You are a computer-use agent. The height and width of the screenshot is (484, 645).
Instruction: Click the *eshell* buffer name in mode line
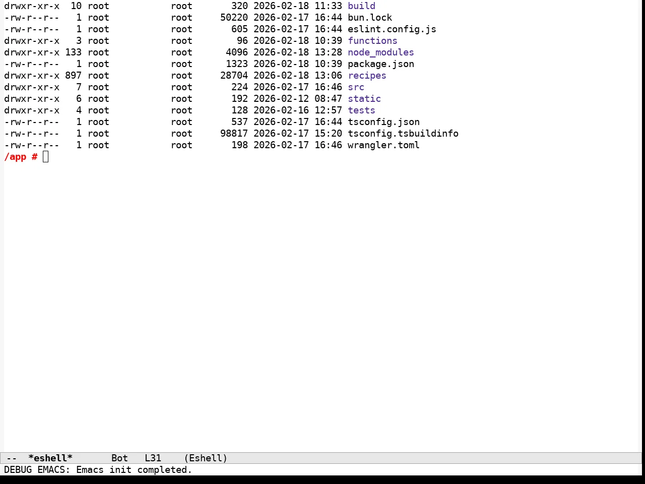[50, 458]
